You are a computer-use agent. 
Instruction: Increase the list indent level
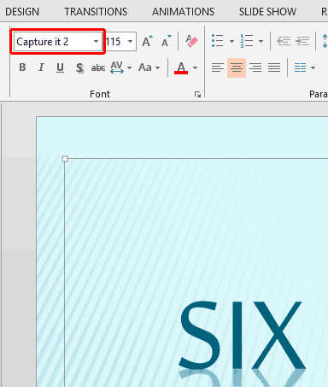point(302,41)
